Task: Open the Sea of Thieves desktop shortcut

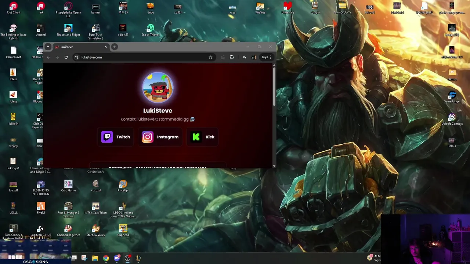Action: point(150,30)
